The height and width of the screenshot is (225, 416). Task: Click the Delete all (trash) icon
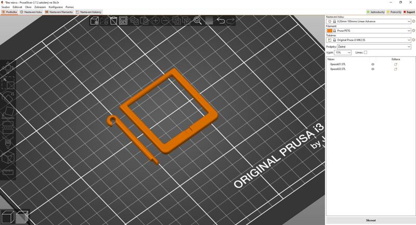pyautogui.click(x=113, y=21)
